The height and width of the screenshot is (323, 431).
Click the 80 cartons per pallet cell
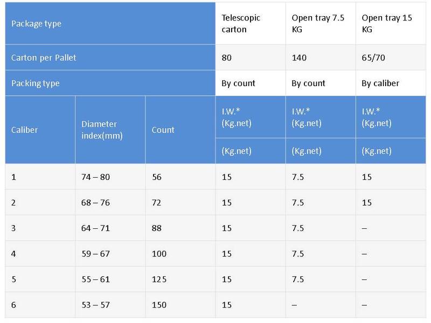click(227, 58)
